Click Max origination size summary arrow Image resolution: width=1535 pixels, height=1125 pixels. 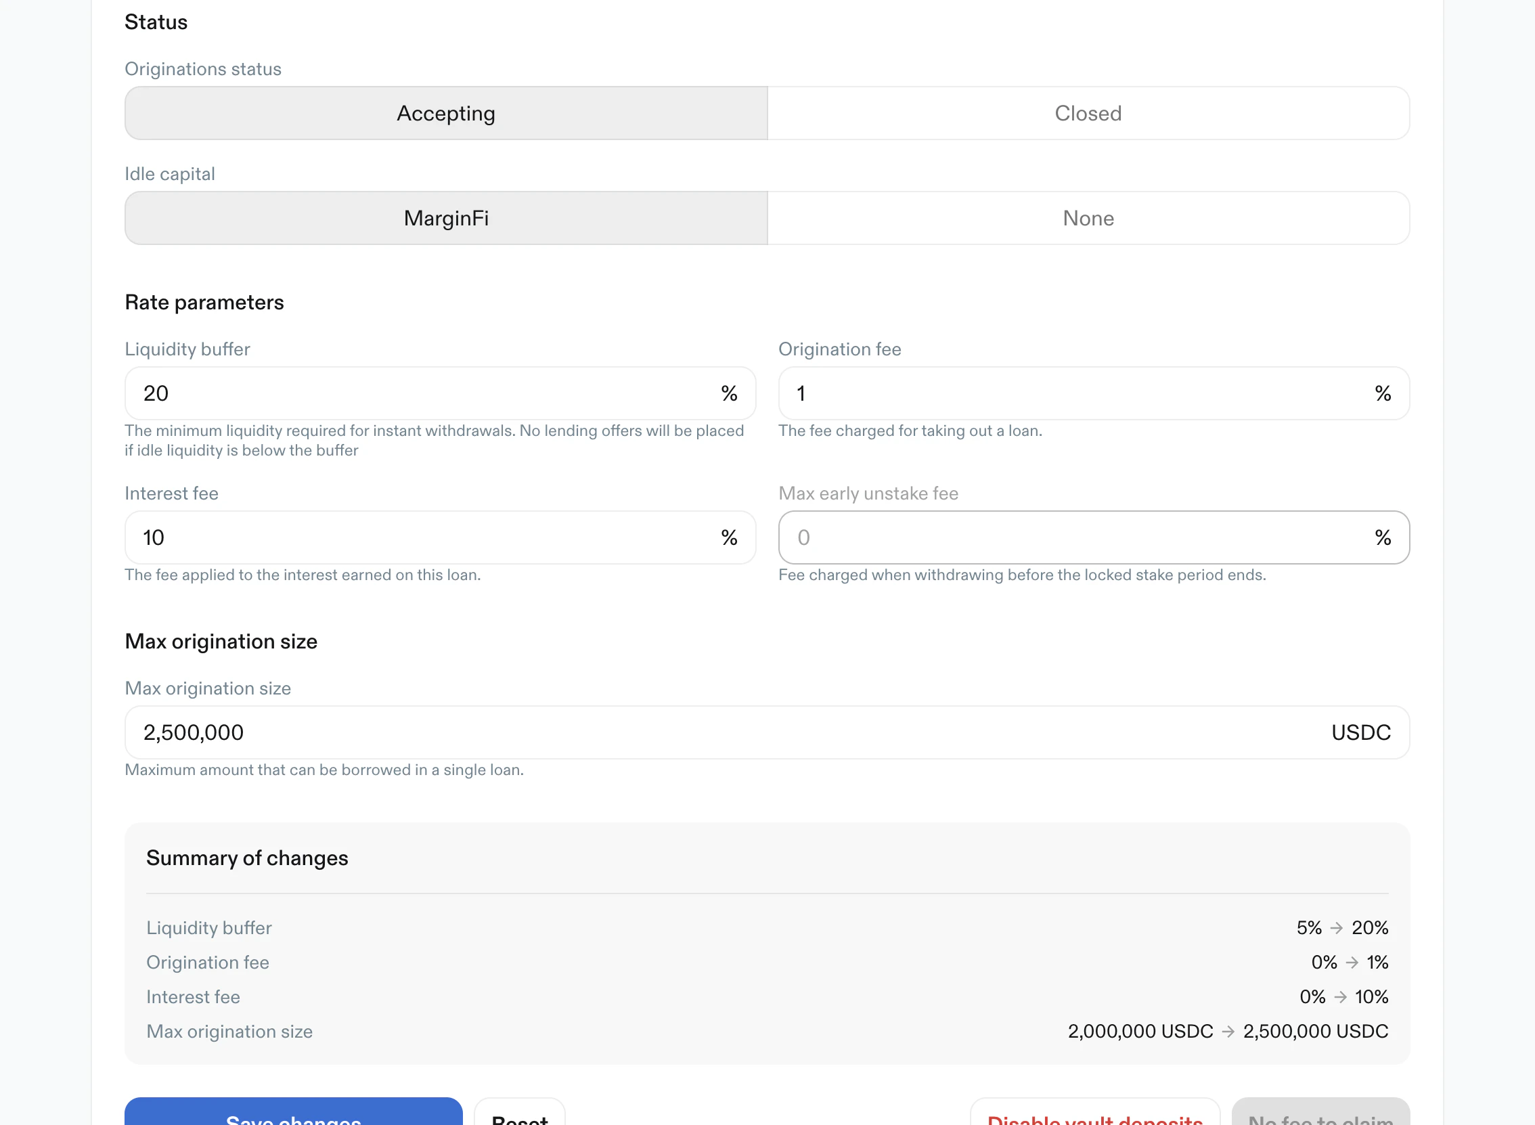tap(1228, 1032)
